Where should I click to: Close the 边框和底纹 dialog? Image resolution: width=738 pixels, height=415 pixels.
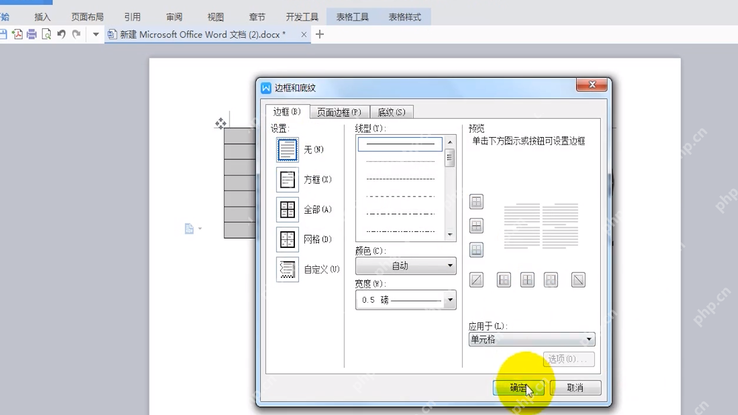(592, 85)
